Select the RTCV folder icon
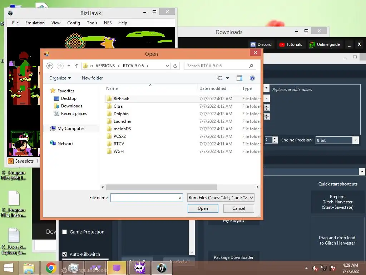Screen dimensions: 366x275 click(109, 144)
